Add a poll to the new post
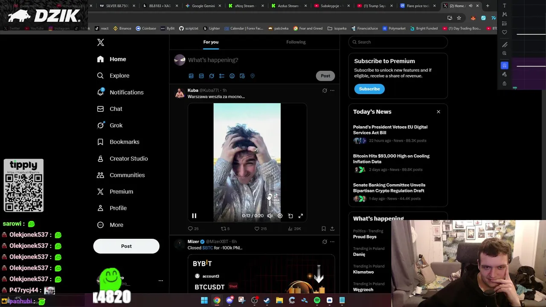The width and height of the screenshot is (546, 307). (x=222, y=76)
